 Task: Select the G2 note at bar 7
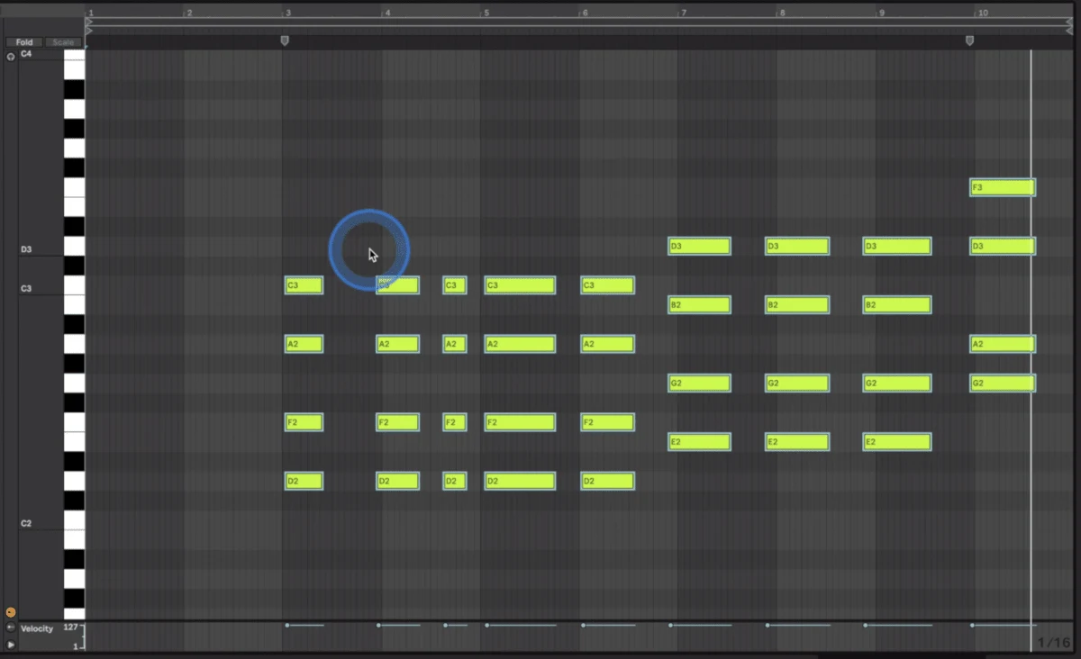(699, 384)
